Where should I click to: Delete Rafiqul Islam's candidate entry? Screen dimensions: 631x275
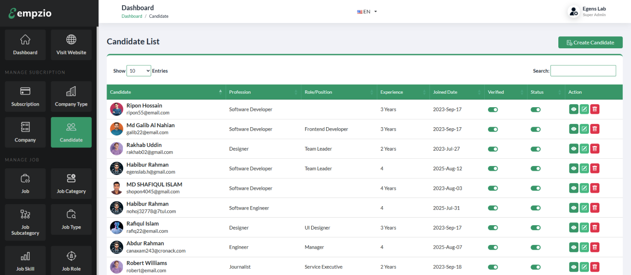[595, 228]
